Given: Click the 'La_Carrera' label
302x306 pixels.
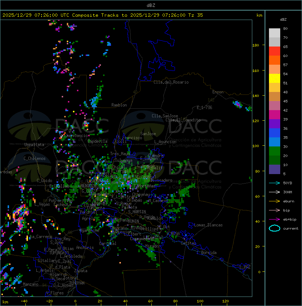Looking at the screenshot, I should (41, 237).
